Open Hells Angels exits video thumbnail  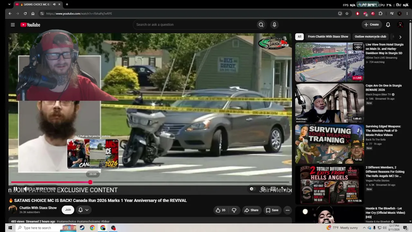pos(330,185)
